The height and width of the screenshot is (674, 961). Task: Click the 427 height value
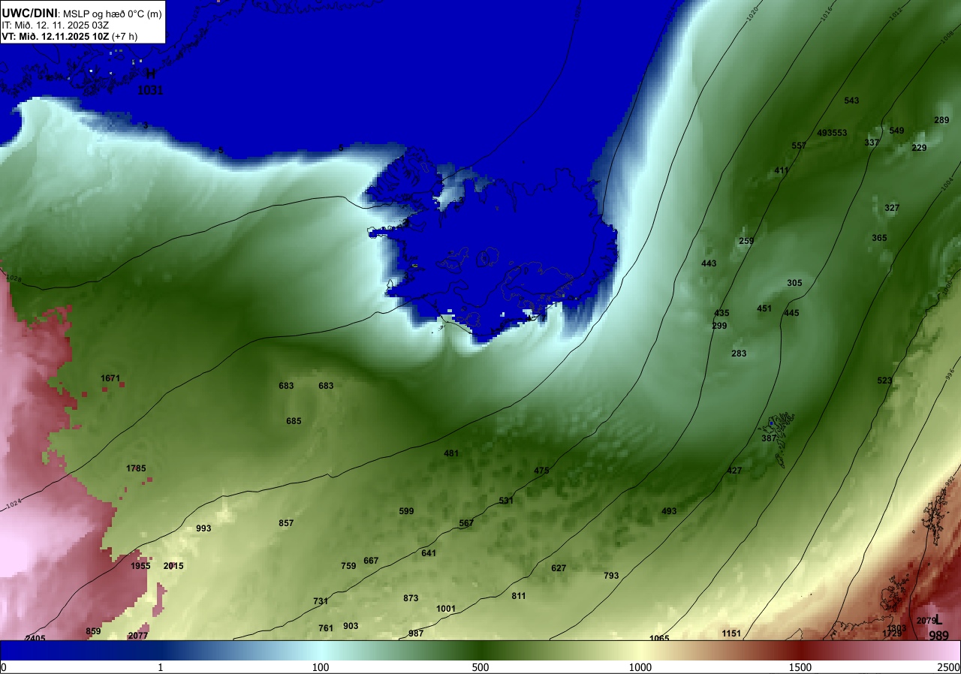[x=734, y=471]
